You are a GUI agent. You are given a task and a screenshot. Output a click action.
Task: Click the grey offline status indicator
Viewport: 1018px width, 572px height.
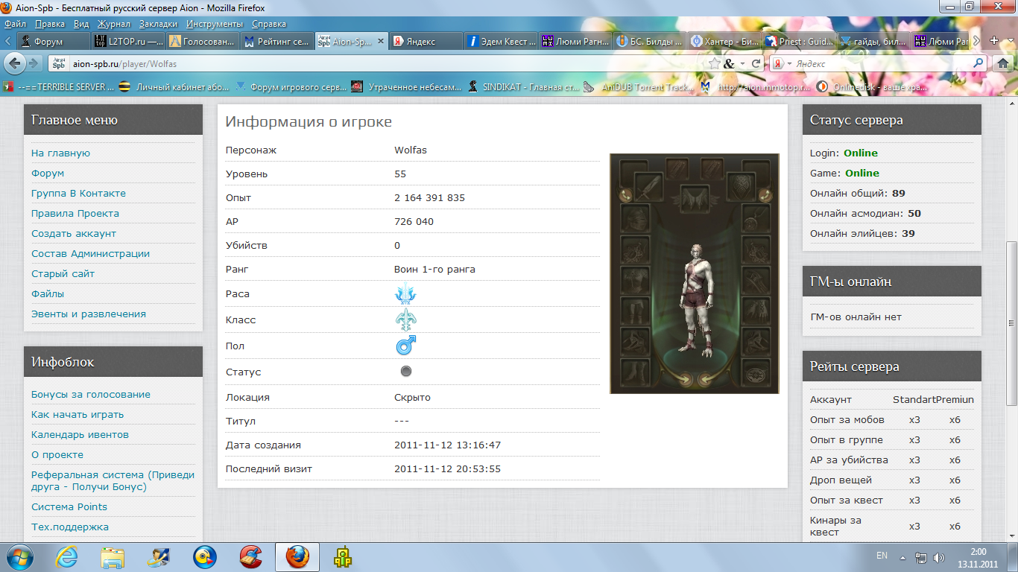coord(406,371)
